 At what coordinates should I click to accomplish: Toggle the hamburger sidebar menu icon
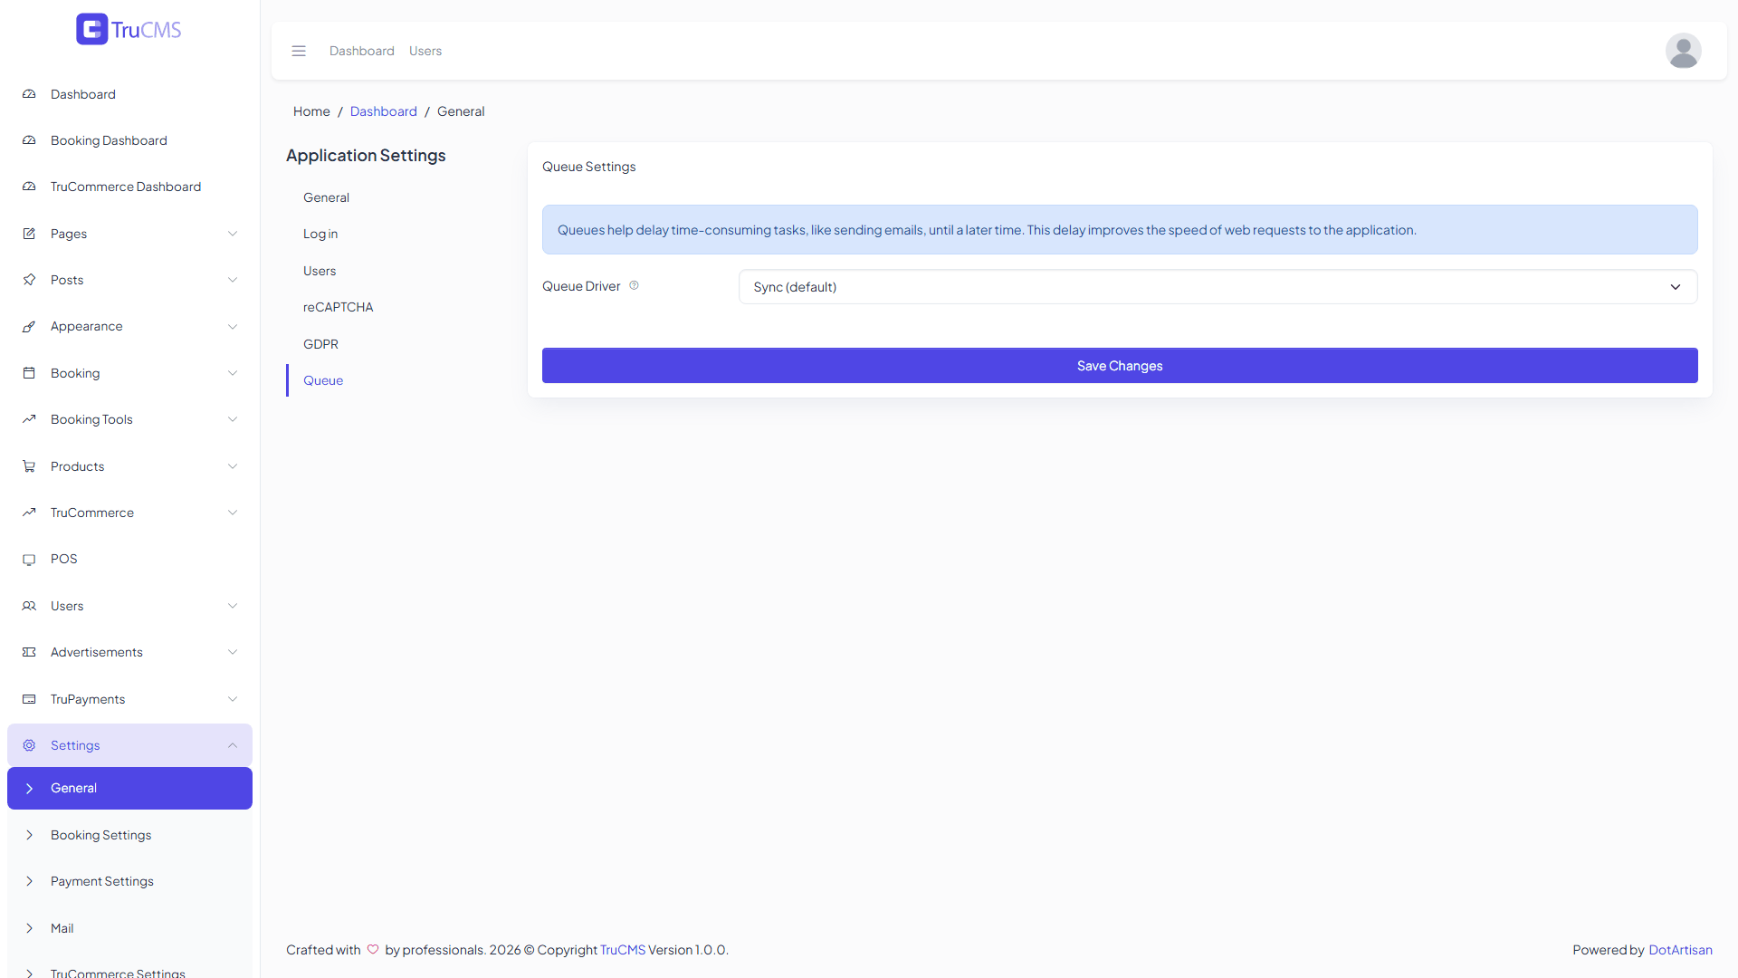point(299,51)
